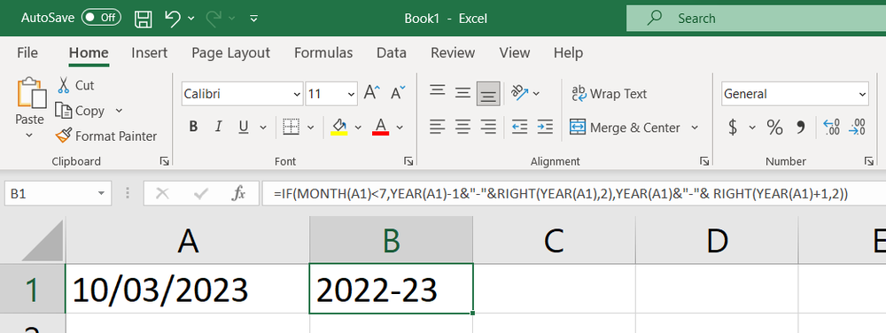Click the Save icon in title bar
886x333 pixels.
pos(144,19)
